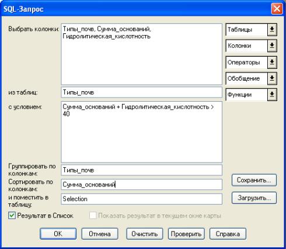Open the Таблицы dropdown list
Screen dimensions: 286x249
[251, 30]
